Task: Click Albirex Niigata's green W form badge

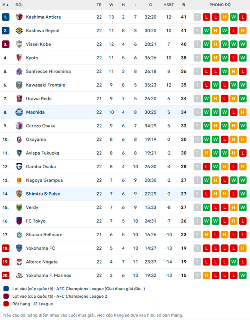Action: (234, 262)
